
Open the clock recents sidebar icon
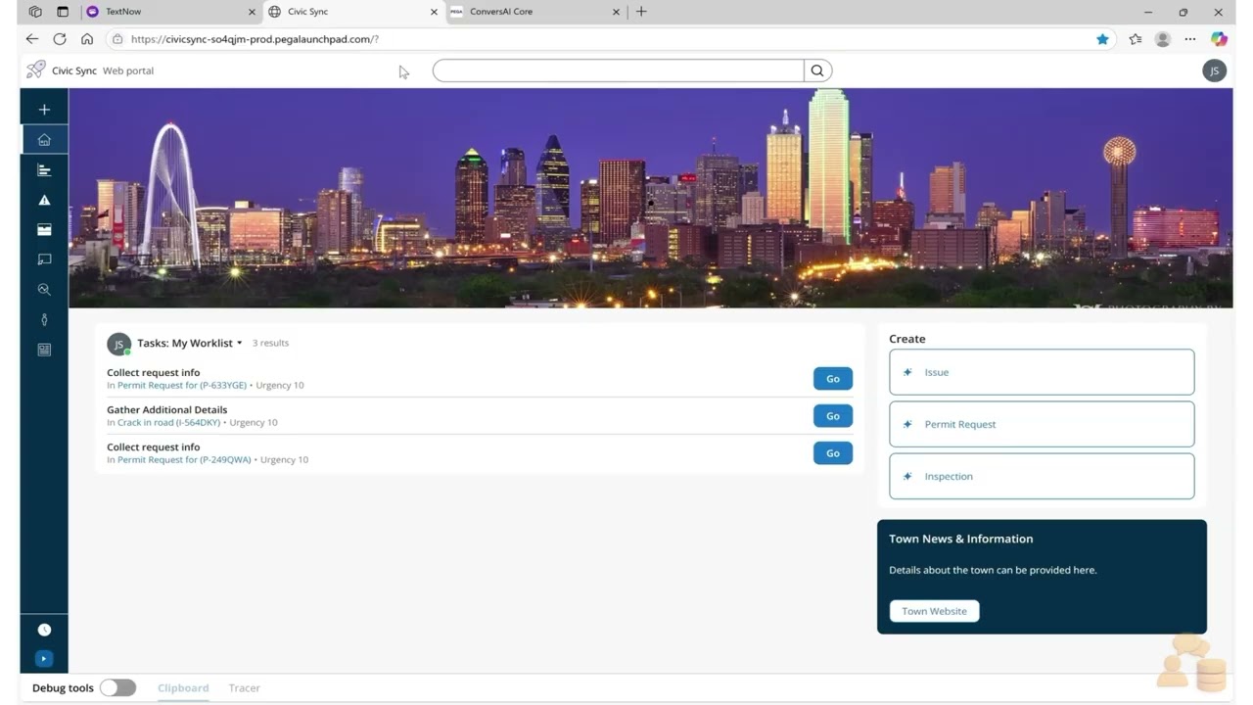click(x=44, y=630)
